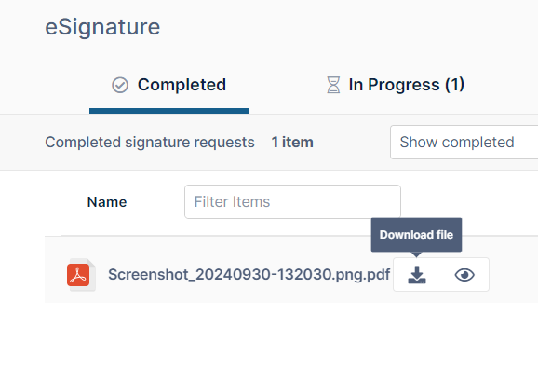Expand the Show completed dropdown
Screen dimensions: 538x371
click(x=464, y=143)
